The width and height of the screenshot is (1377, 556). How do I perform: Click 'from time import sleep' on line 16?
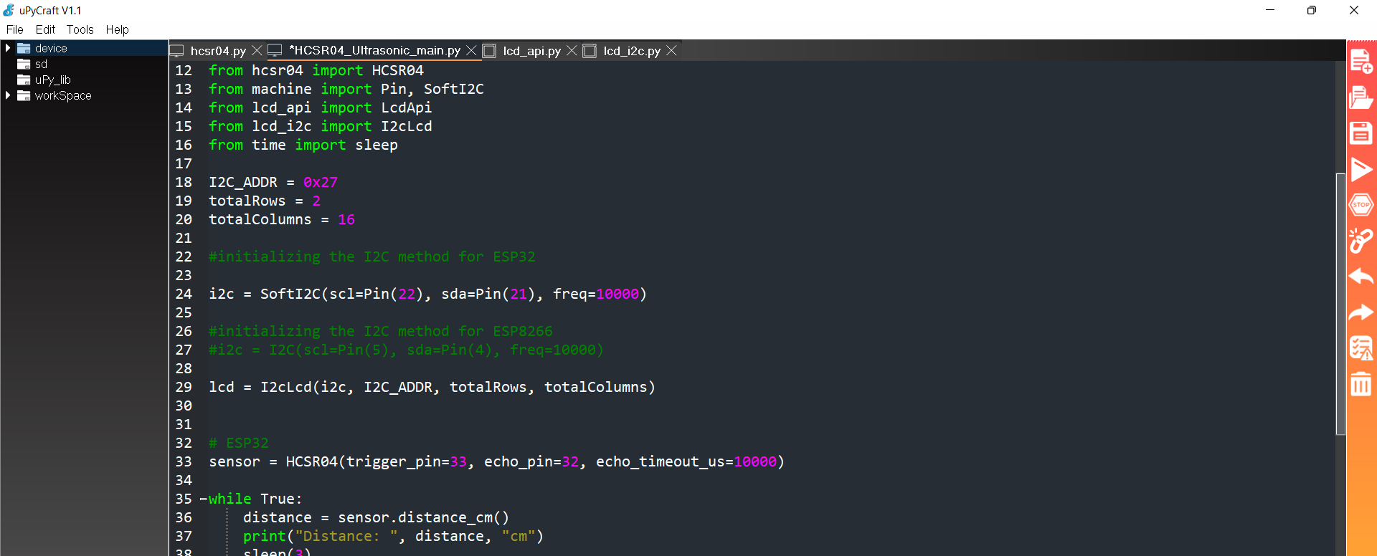303,145
